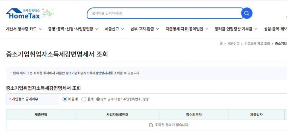The image size is (287, 132).
Task: Click the bold section heading 중소기업취업자소득세감면명세서 조회 above the form
Action: (x=43, y=88)
